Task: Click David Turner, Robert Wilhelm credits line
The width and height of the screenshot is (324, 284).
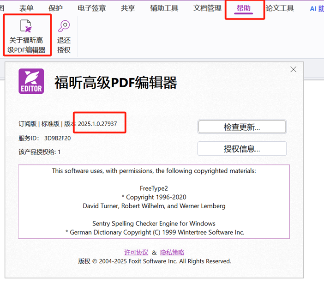Action: coord(154,206)
